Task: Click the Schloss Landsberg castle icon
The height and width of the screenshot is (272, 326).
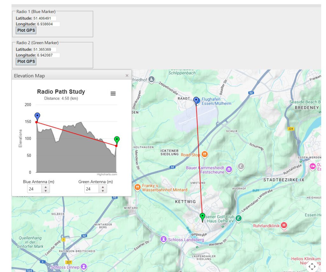Action: coord(164,239)
